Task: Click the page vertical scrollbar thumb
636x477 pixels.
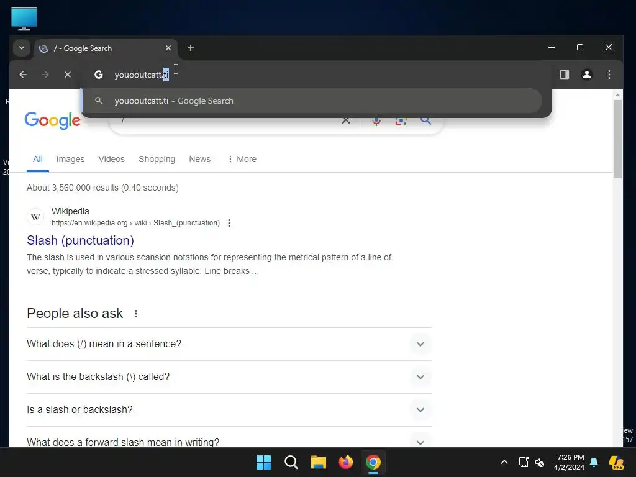Action: coord(617,139)
